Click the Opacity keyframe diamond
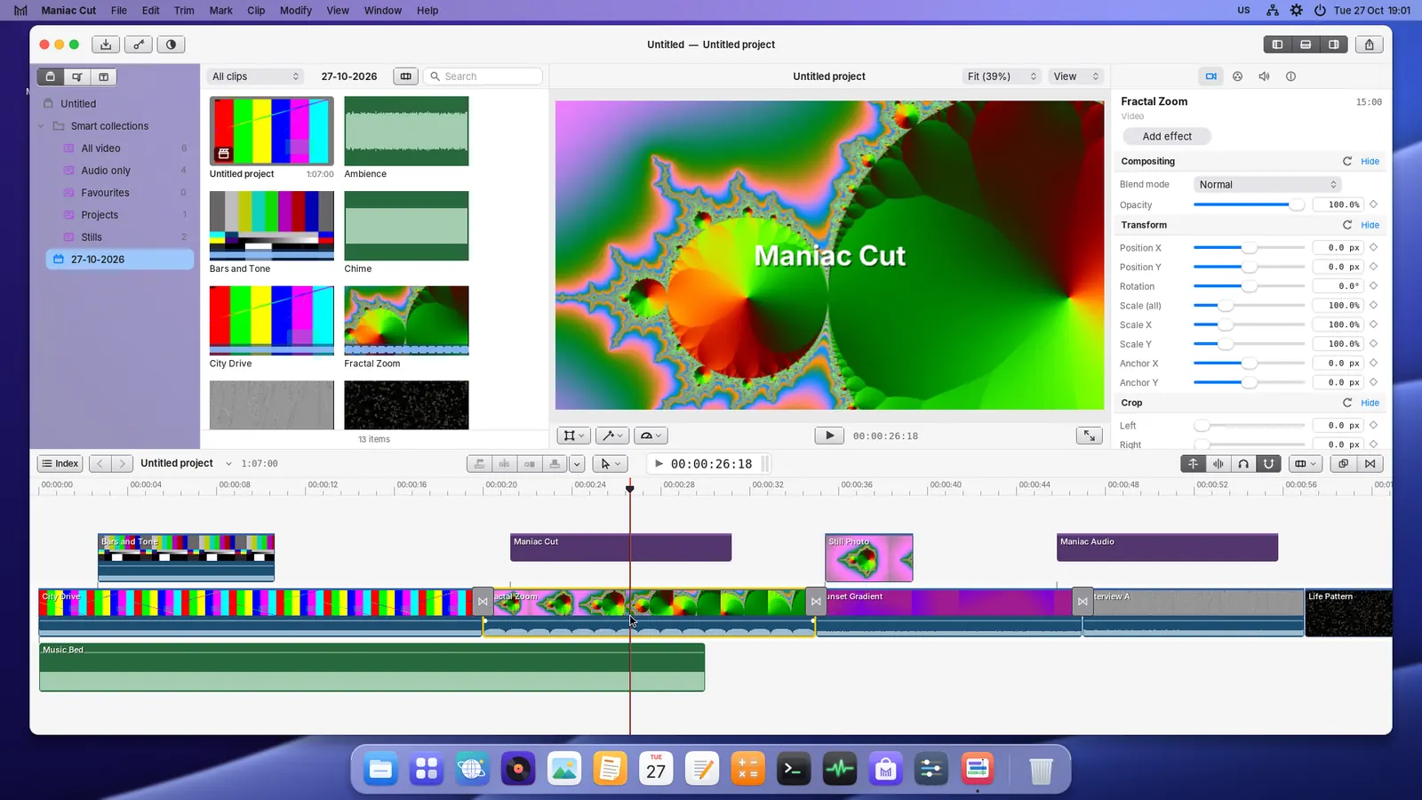The image size is (1422, 800). (1373, 204)
